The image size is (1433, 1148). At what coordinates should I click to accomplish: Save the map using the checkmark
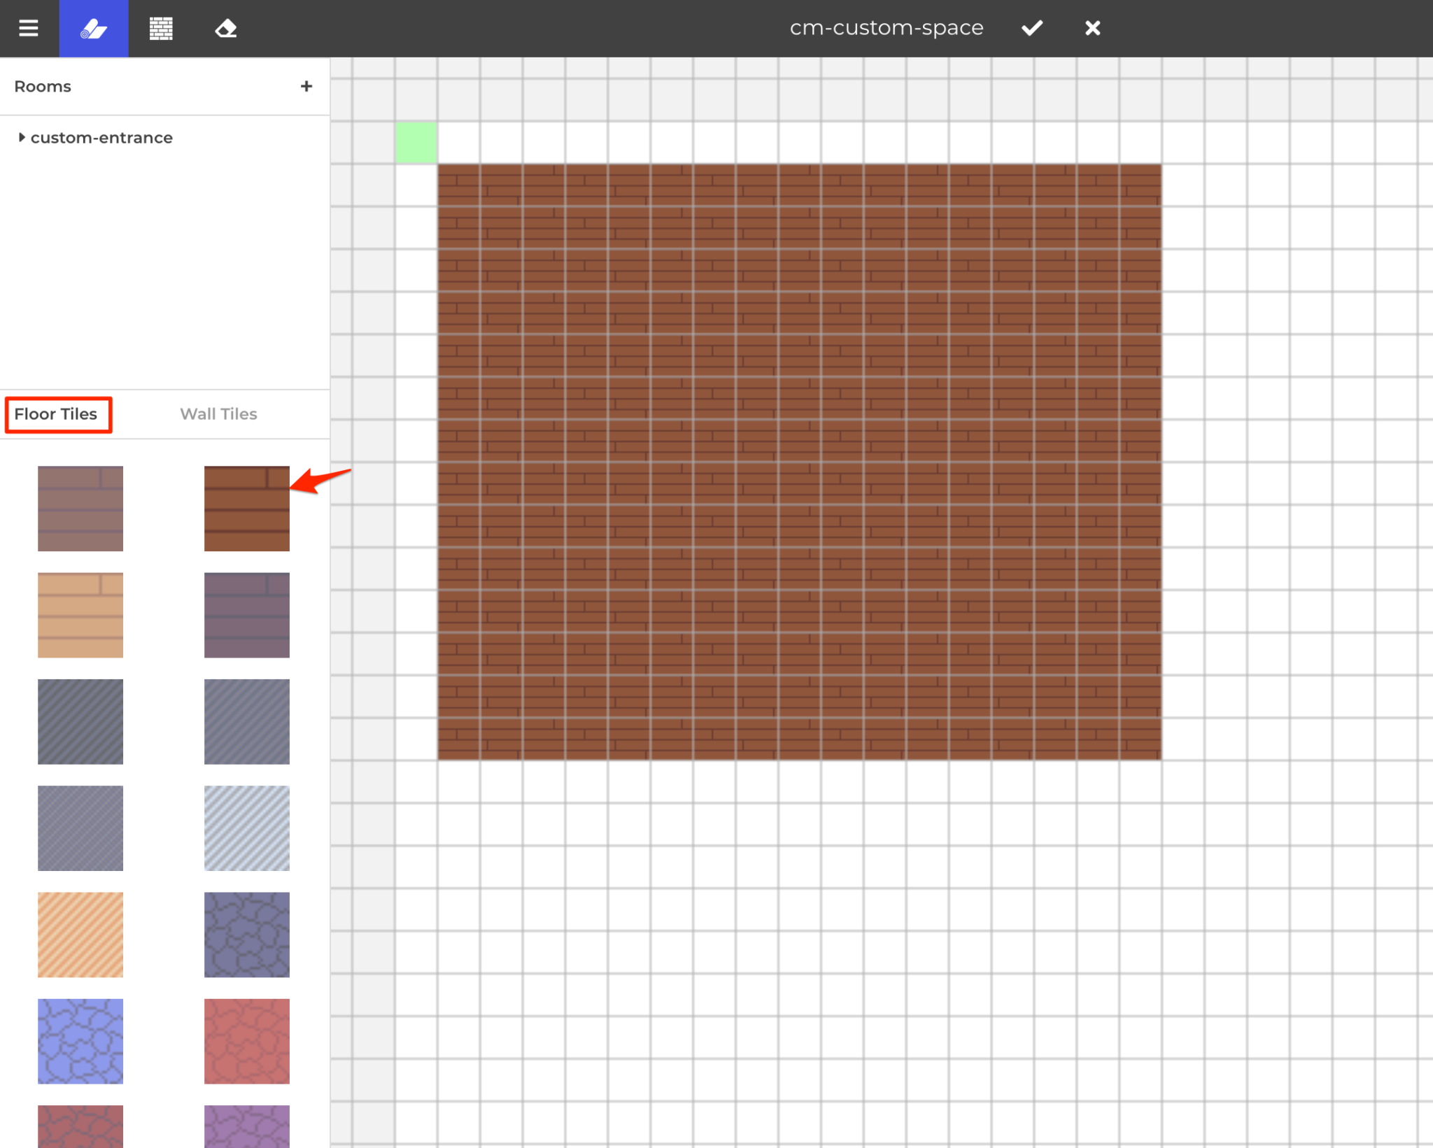[1031, 28]
